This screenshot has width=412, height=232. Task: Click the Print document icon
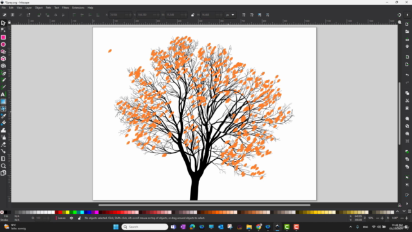point(407,46)
